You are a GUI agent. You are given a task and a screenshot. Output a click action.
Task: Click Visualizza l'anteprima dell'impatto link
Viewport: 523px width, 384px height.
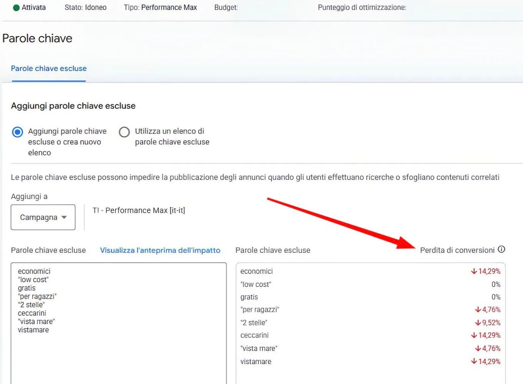click(160, 250)
